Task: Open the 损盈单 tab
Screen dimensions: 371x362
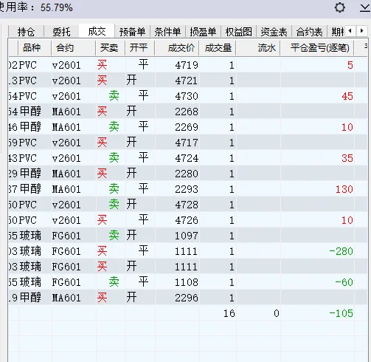Action: point(203,32)
